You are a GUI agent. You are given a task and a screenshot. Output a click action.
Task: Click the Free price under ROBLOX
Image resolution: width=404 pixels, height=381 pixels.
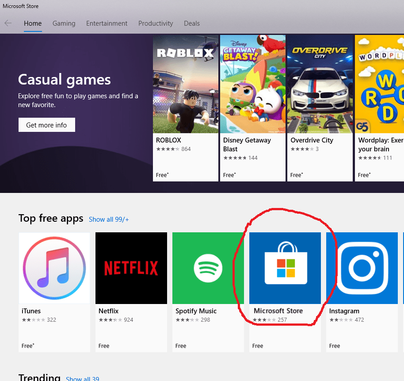162,175
